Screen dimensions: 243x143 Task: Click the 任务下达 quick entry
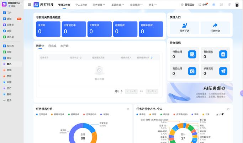[184, 28]
